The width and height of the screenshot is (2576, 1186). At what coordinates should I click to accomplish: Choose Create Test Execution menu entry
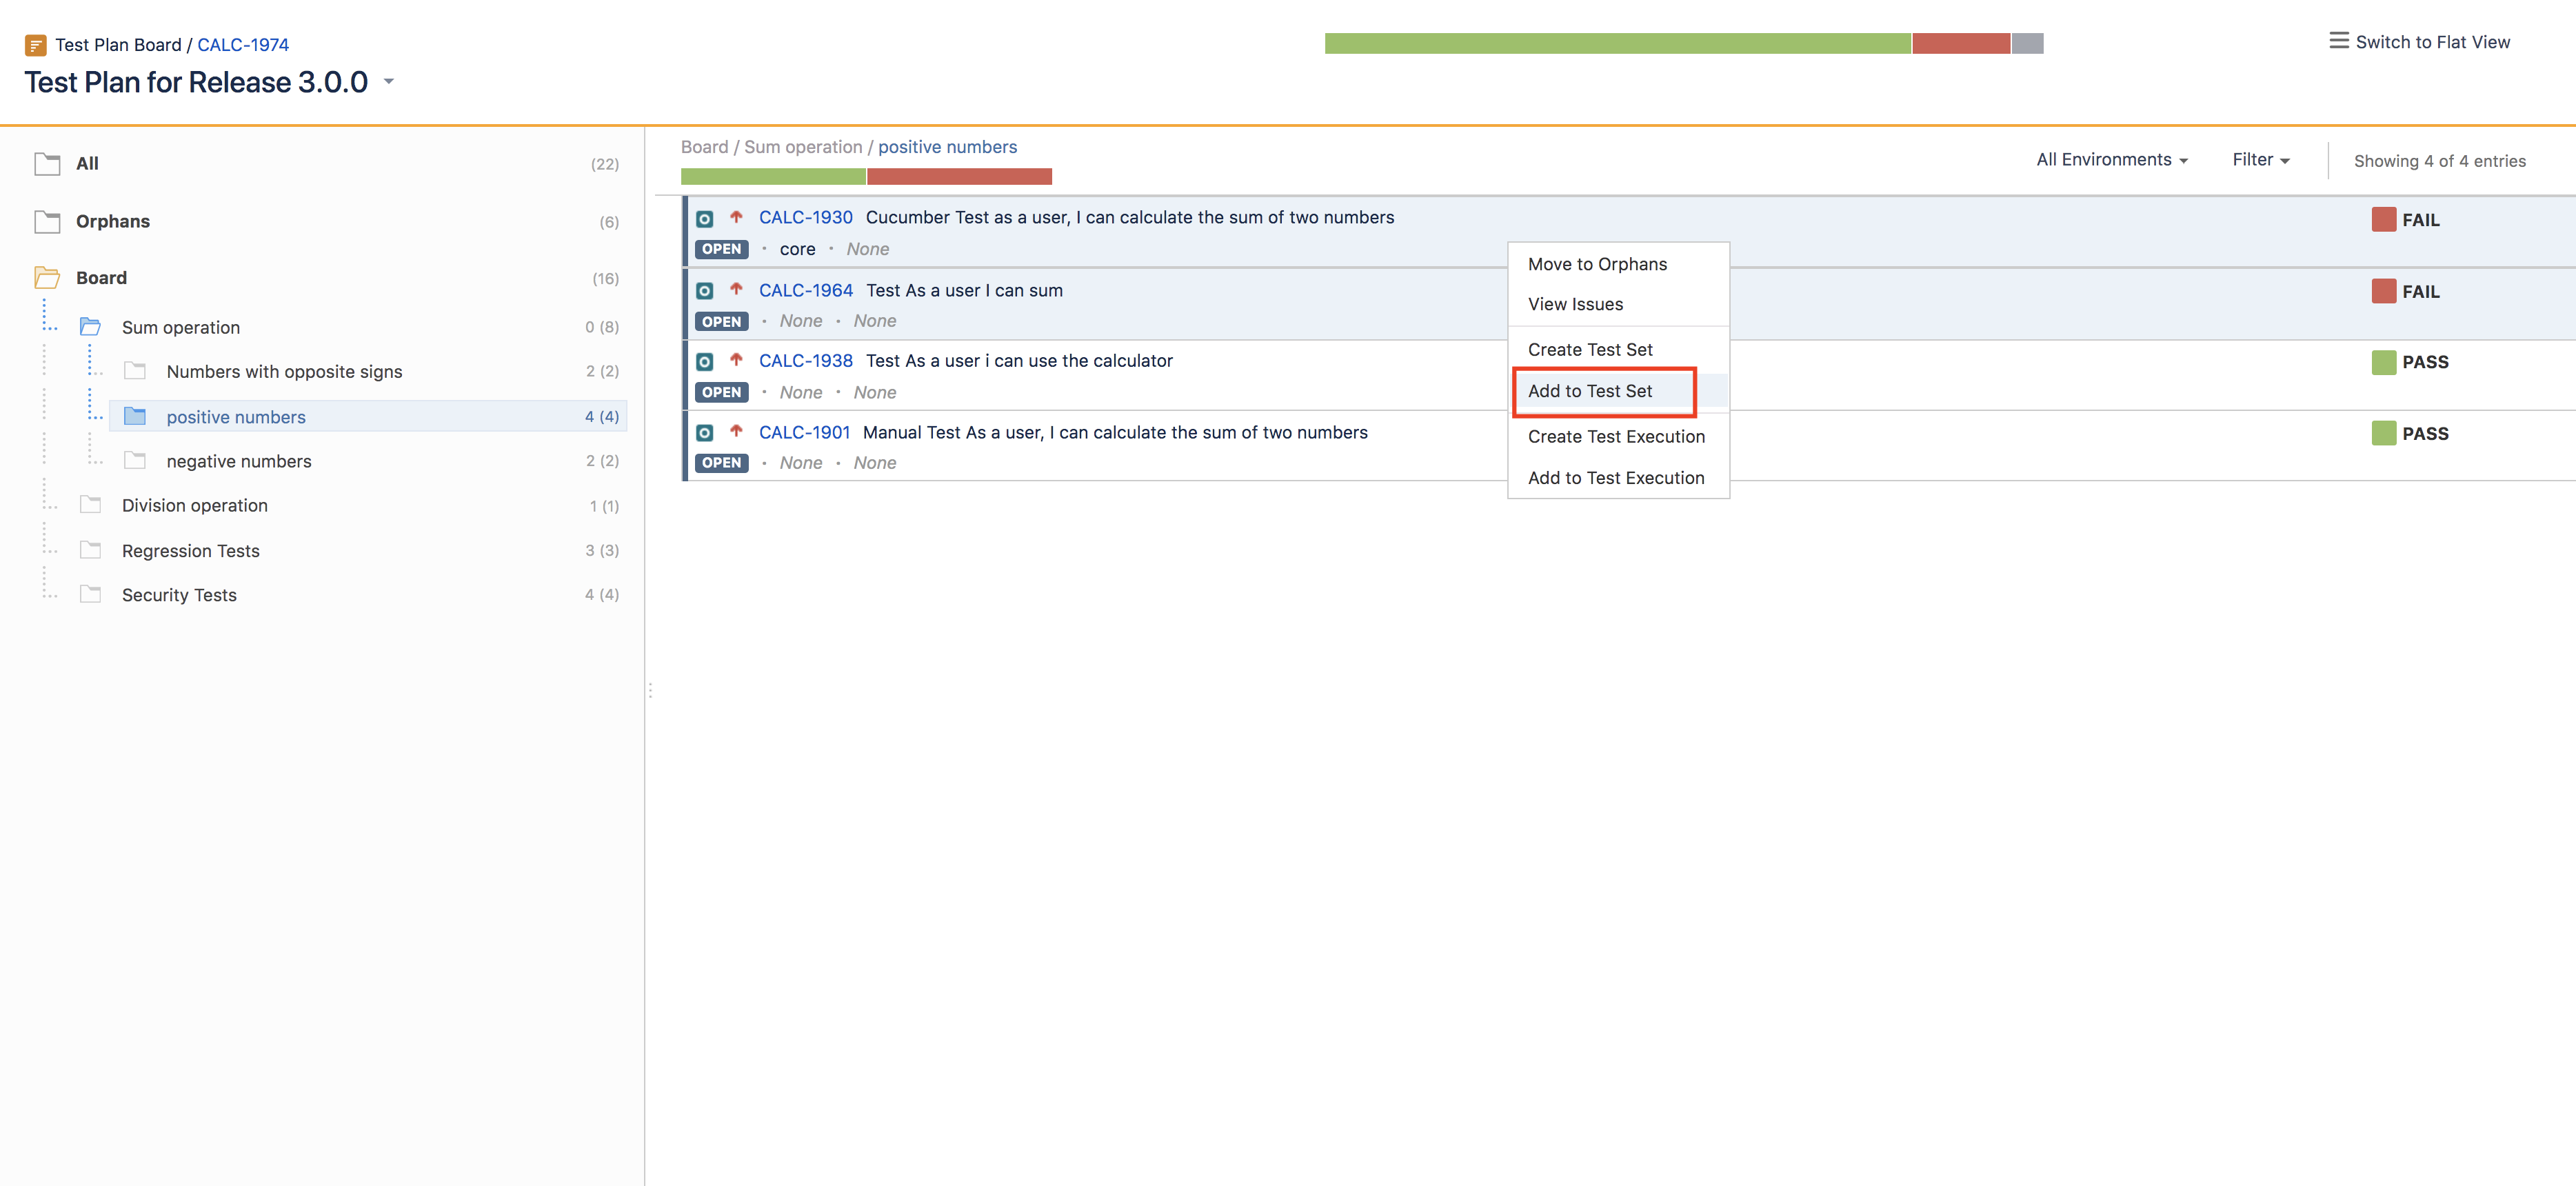coord(1616,436)
